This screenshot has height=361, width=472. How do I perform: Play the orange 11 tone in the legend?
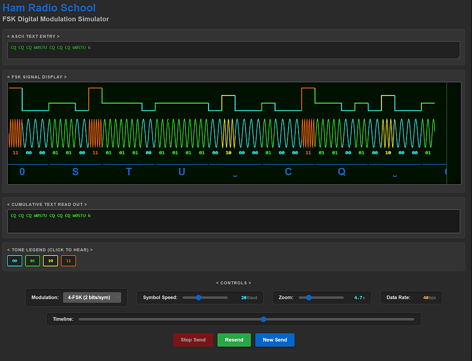click(68, 260)
